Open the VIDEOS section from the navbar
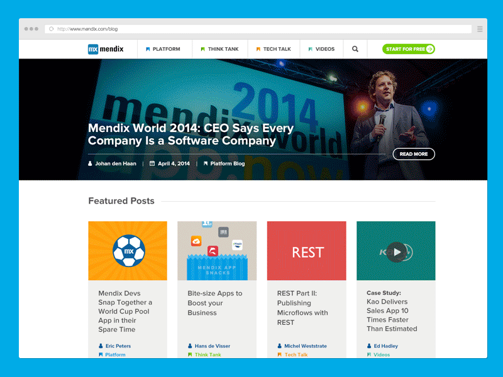 321,48
